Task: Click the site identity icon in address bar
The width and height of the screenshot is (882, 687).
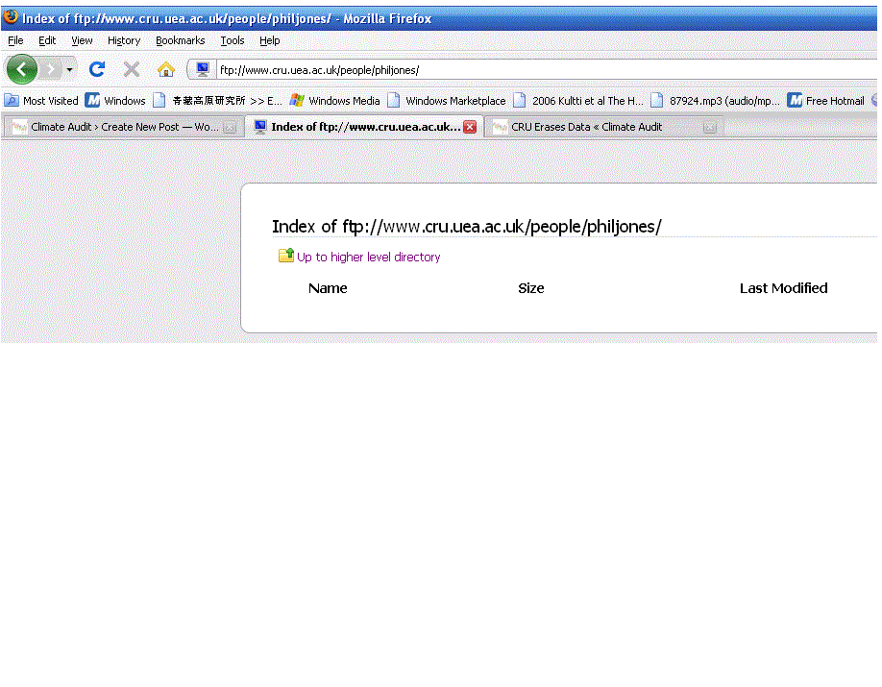Action: [202, 69]
